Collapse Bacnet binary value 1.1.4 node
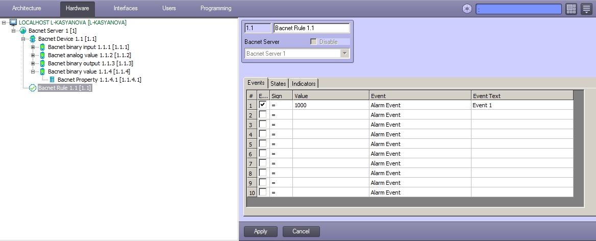This screenshot has height=241, width=596. 33,71
